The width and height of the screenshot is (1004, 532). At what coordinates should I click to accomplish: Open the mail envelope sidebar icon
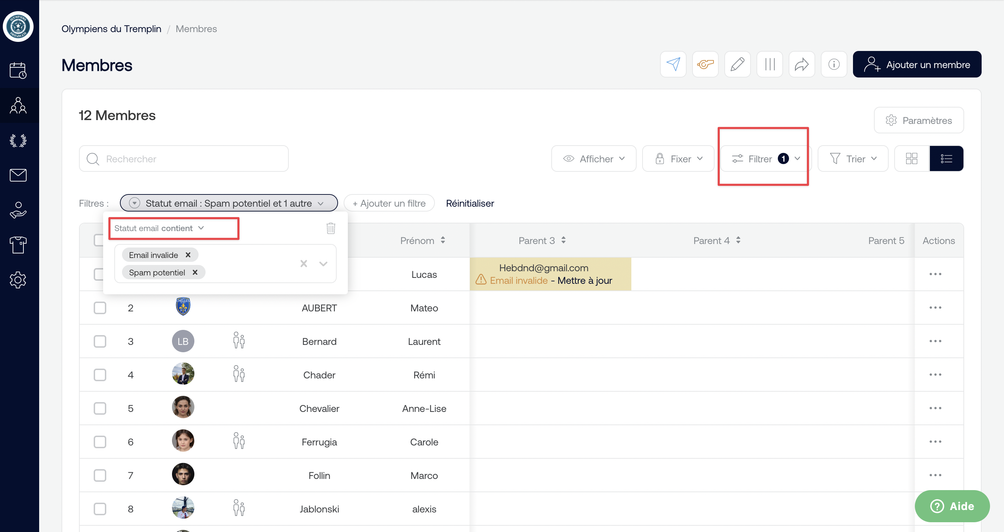(x=18, y=175)
